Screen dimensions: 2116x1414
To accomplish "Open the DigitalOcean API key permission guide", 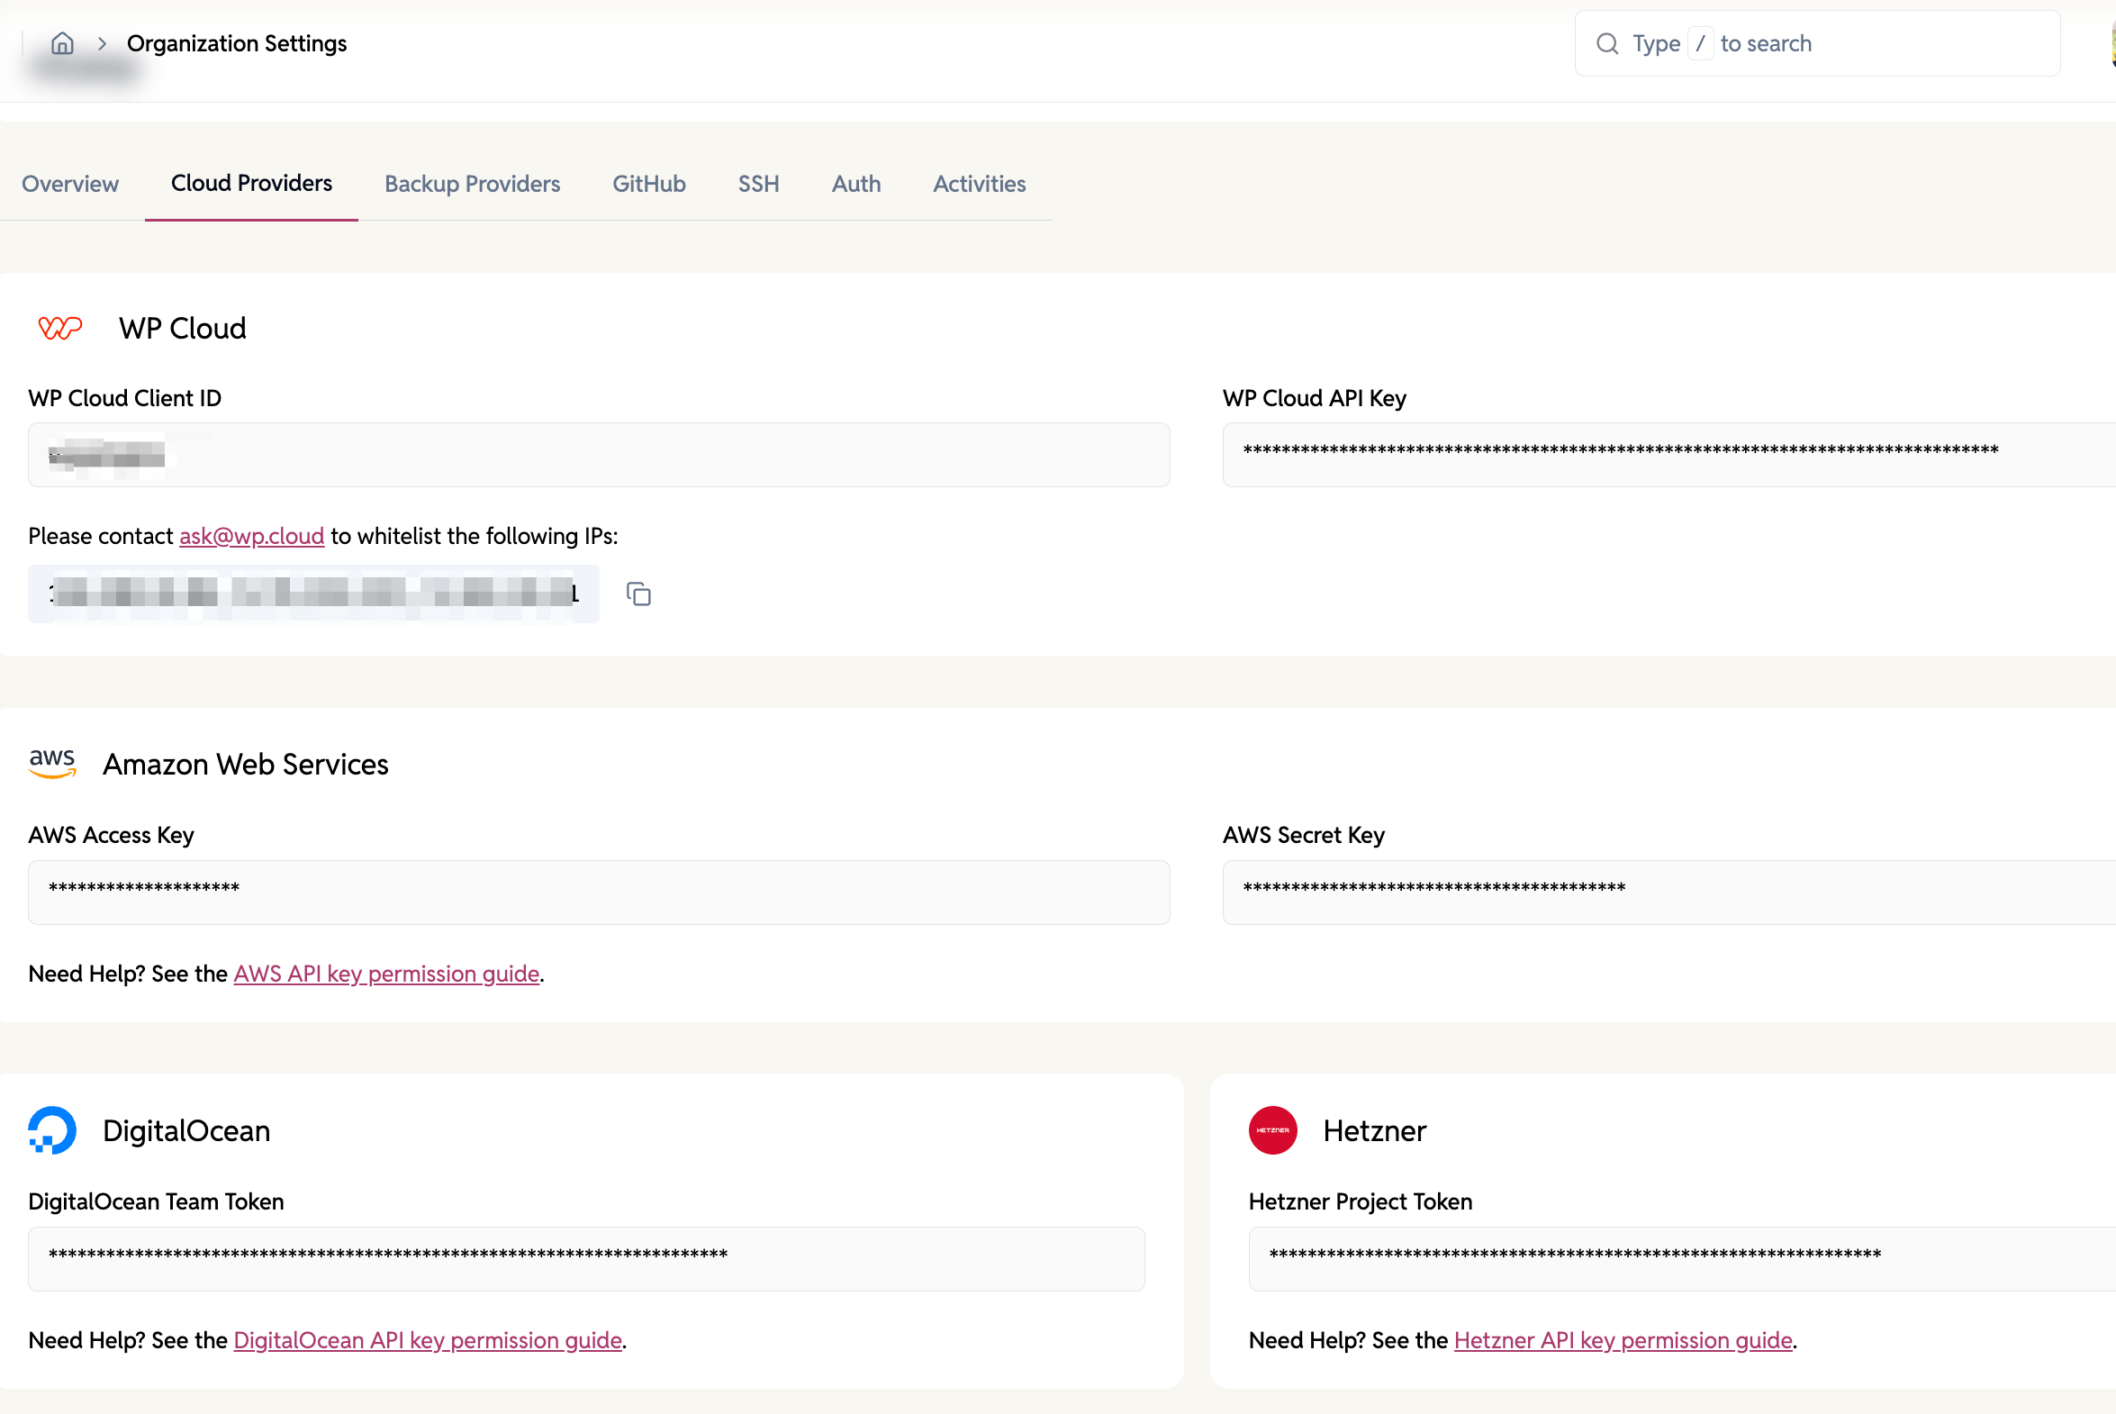I will pos(428,1340).
